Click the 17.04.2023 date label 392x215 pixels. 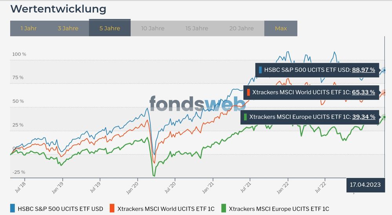365,185
